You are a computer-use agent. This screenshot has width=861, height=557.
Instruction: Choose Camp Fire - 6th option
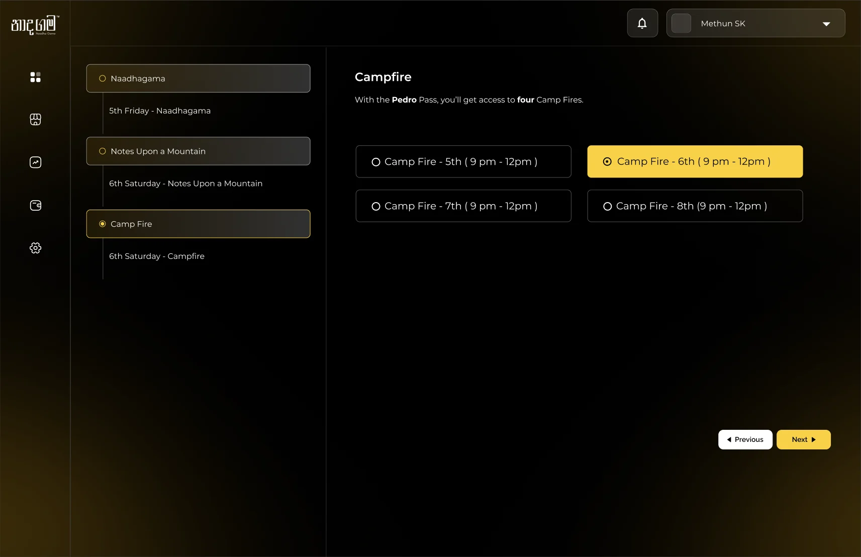pyautogui.click(x=695, y=161)
